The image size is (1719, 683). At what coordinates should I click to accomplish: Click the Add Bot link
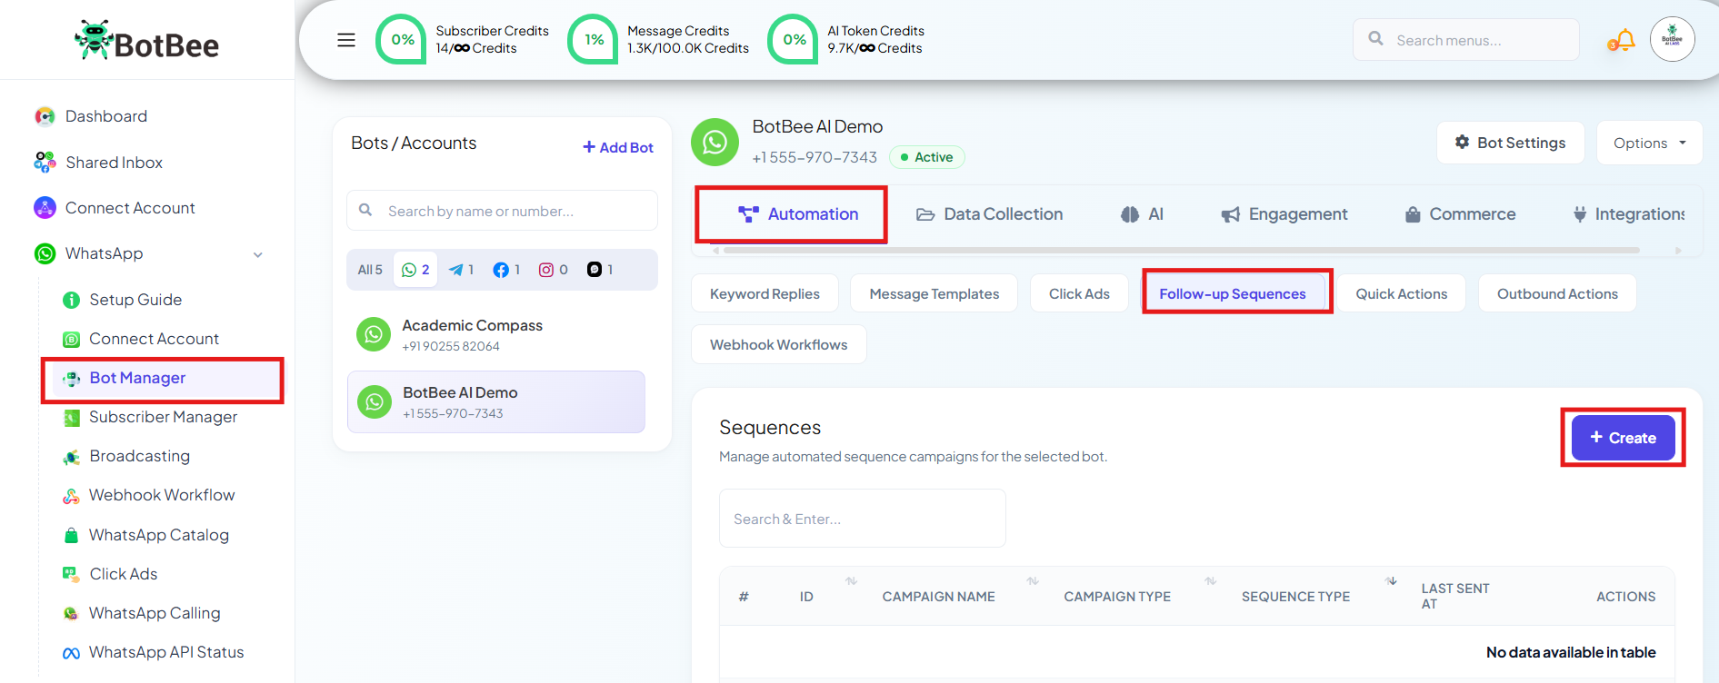coord(618,147)
